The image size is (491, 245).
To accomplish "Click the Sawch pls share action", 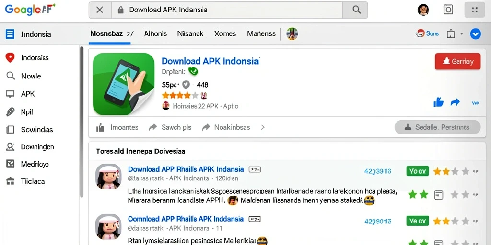I will point(170,127).
